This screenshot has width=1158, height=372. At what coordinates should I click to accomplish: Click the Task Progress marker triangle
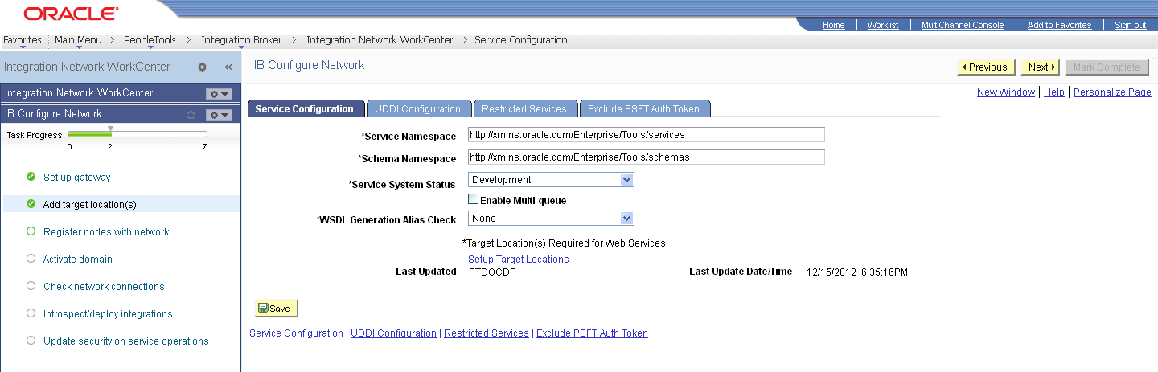point(110,129)
